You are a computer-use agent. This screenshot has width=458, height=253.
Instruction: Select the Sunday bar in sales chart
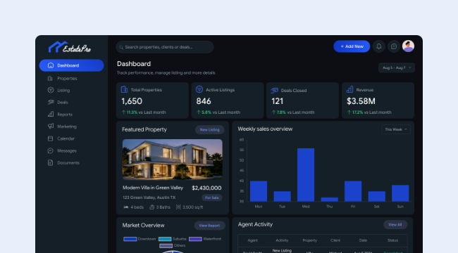[x=400, y=193]
